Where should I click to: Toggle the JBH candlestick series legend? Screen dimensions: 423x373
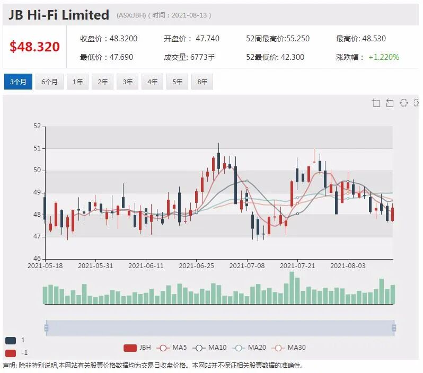(137, 348)
